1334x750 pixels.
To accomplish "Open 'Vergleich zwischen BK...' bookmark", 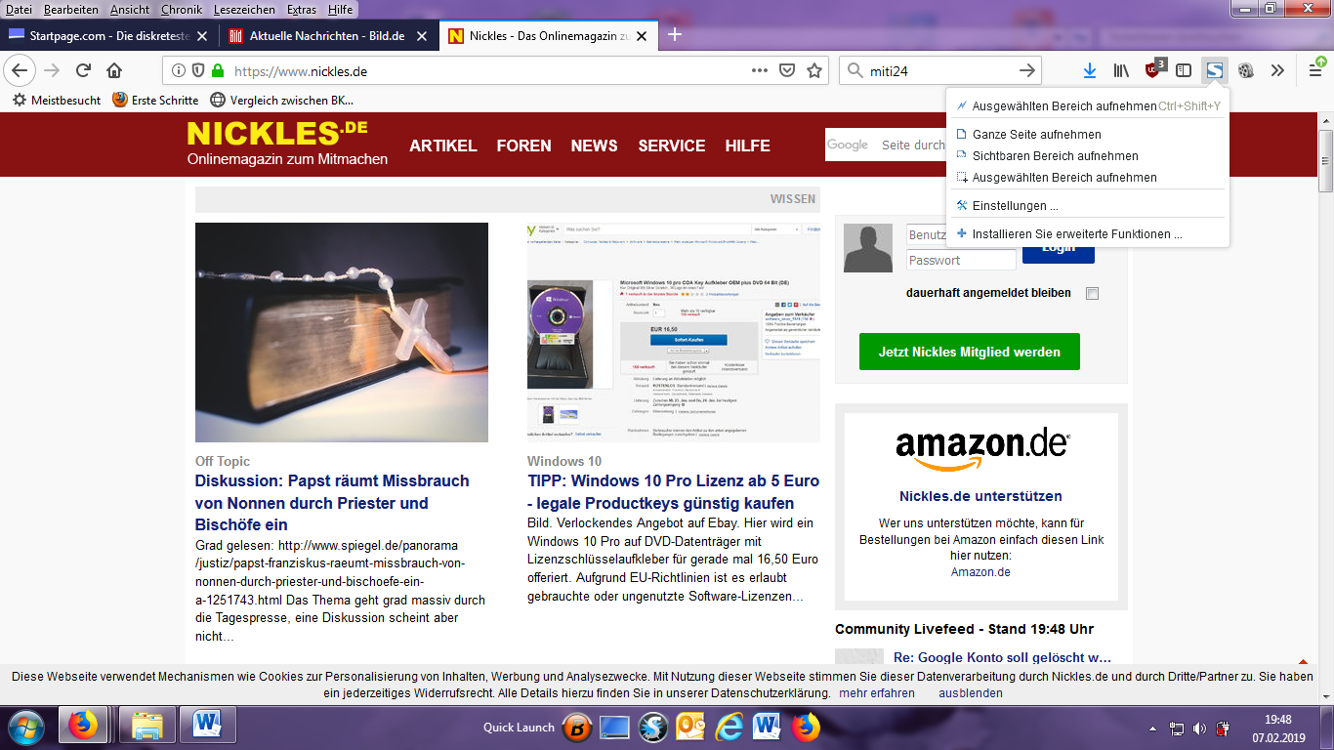I will click(281, 100).
